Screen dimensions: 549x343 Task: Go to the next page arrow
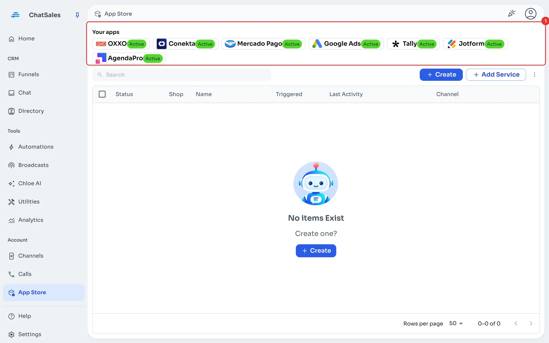point(531,323)
